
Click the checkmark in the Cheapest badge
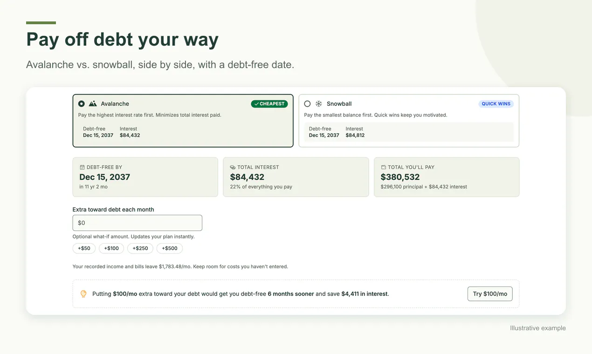(256, 104)
